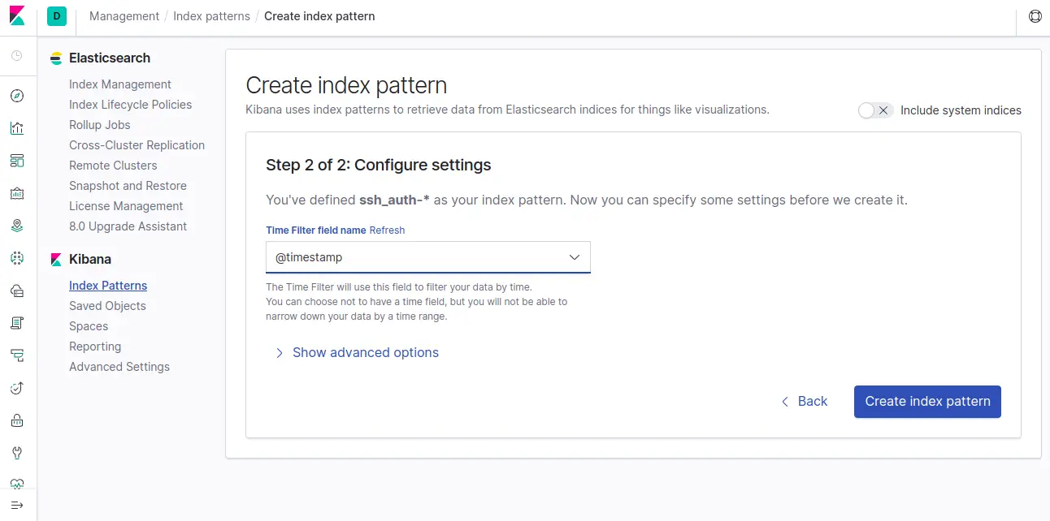The width and height of the screenshot is (1050, 521).
Task: Open the SIEM lock icon
Action: click(17, 420)
